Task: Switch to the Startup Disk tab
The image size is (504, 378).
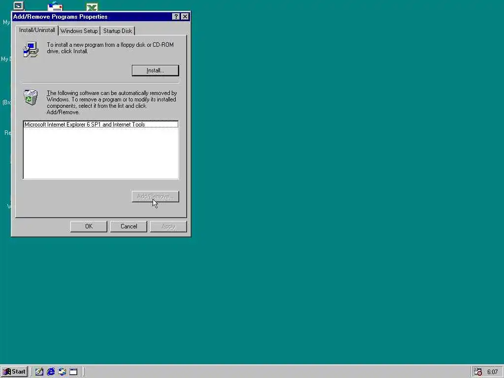Action: click(x=118, y=31)
